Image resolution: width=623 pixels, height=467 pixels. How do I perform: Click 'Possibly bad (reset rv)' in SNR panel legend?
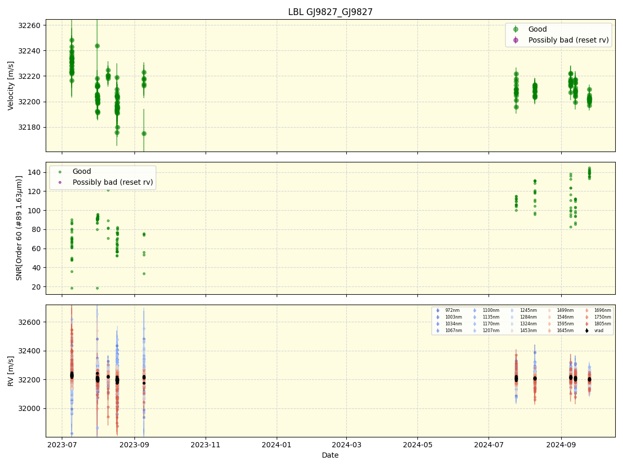[113, 182]
